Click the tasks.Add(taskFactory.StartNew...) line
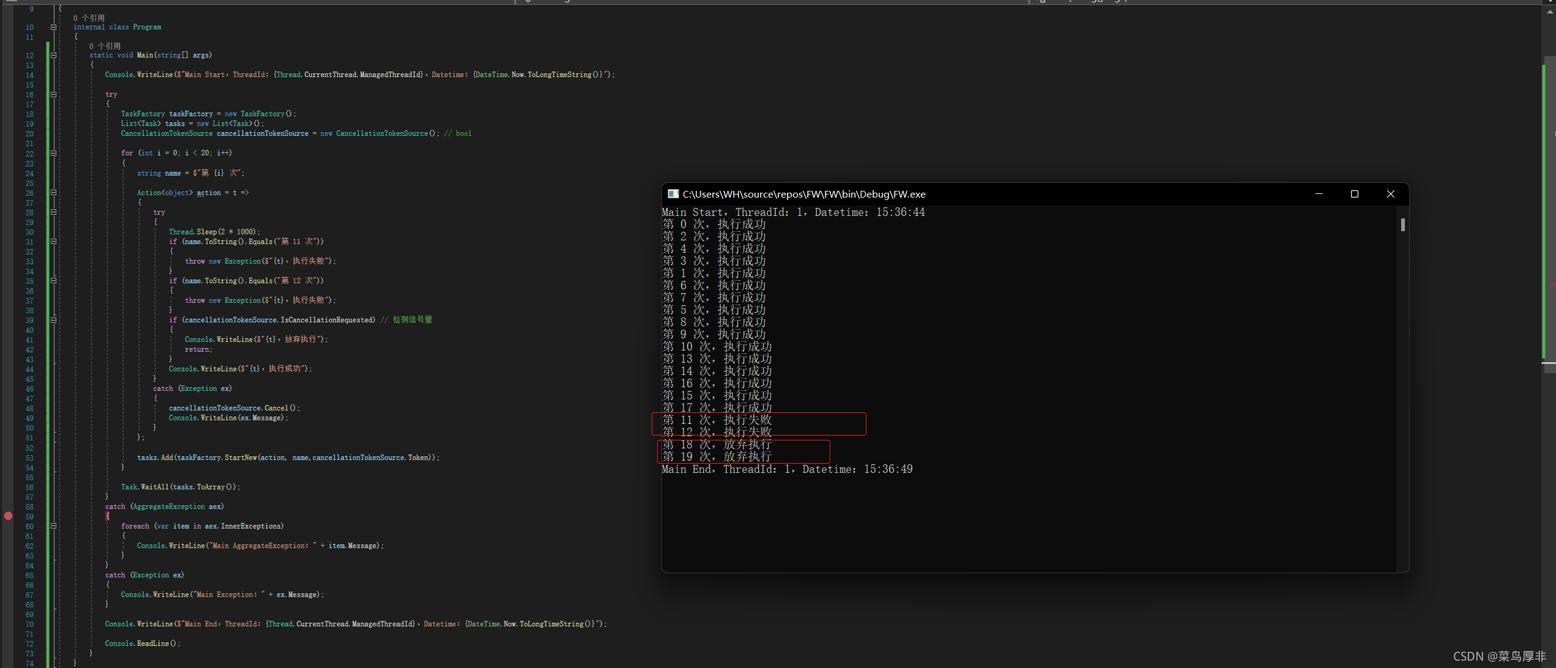The height and width of the screenshot is (668, 1556). tap(288, 458)
